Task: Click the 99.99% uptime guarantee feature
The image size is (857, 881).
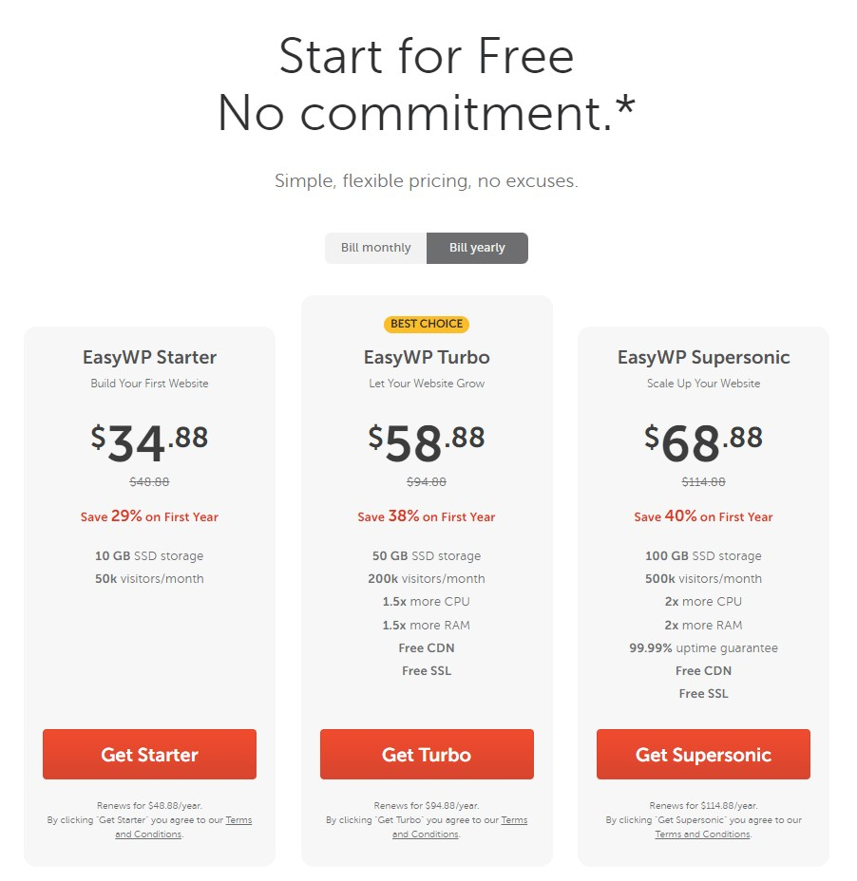Action: point(703,647)
